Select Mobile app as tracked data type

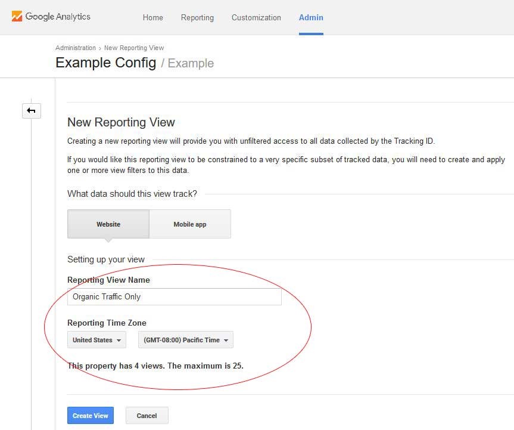190,224
